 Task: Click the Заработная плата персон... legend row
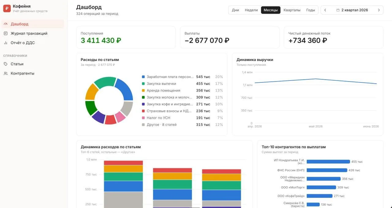click(x=182, y=77)
